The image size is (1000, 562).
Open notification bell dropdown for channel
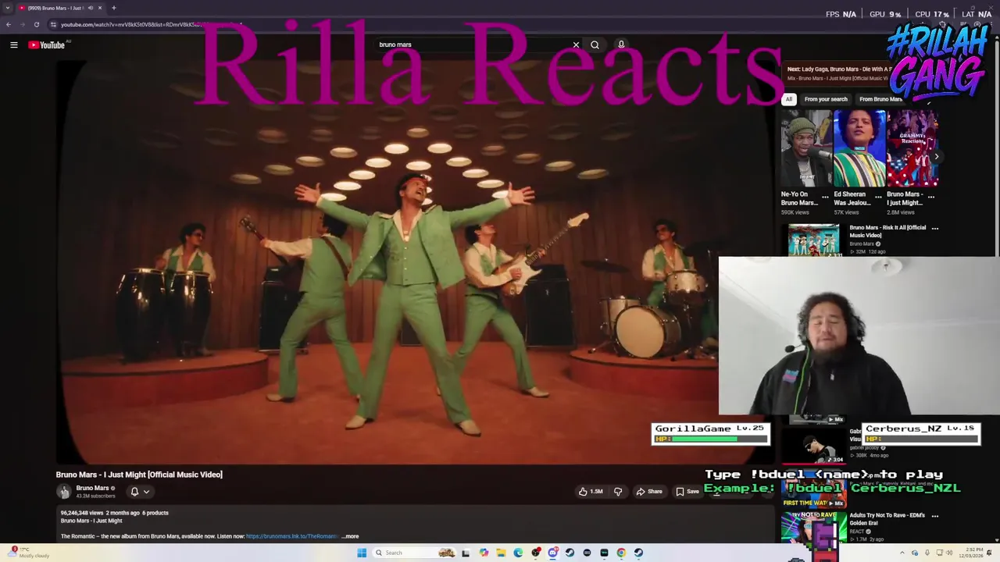click(x=140, y=492)
